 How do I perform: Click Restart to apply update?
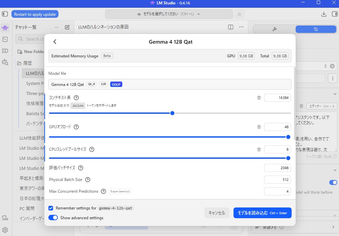35,14
